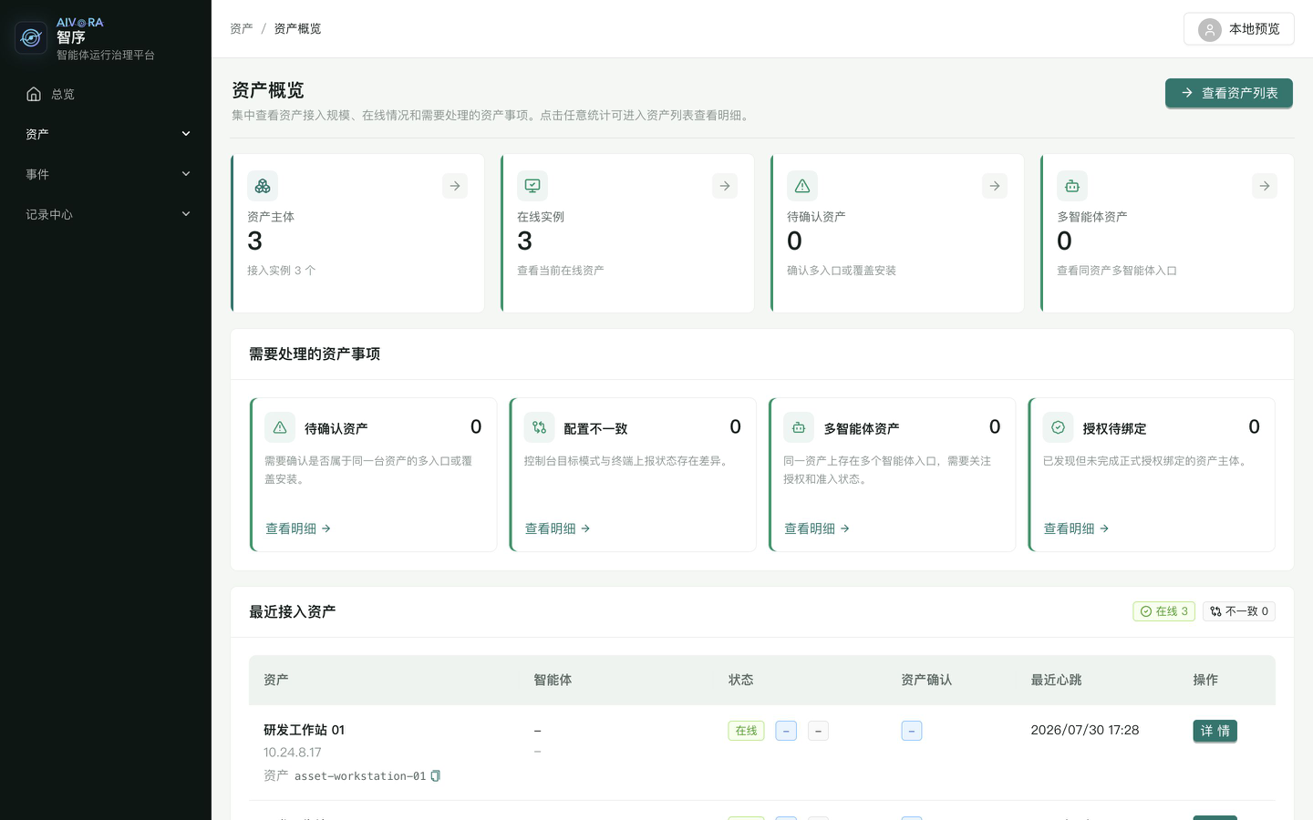Viewport: 1313px width, 820px height.
Task: Click IP address 10.24.8.17
Action: tap(293, 753)
